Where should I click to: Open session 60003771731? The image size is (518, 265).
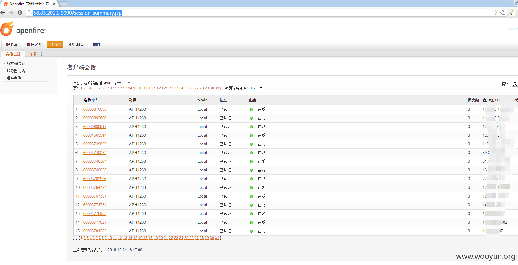click(95, 205)
